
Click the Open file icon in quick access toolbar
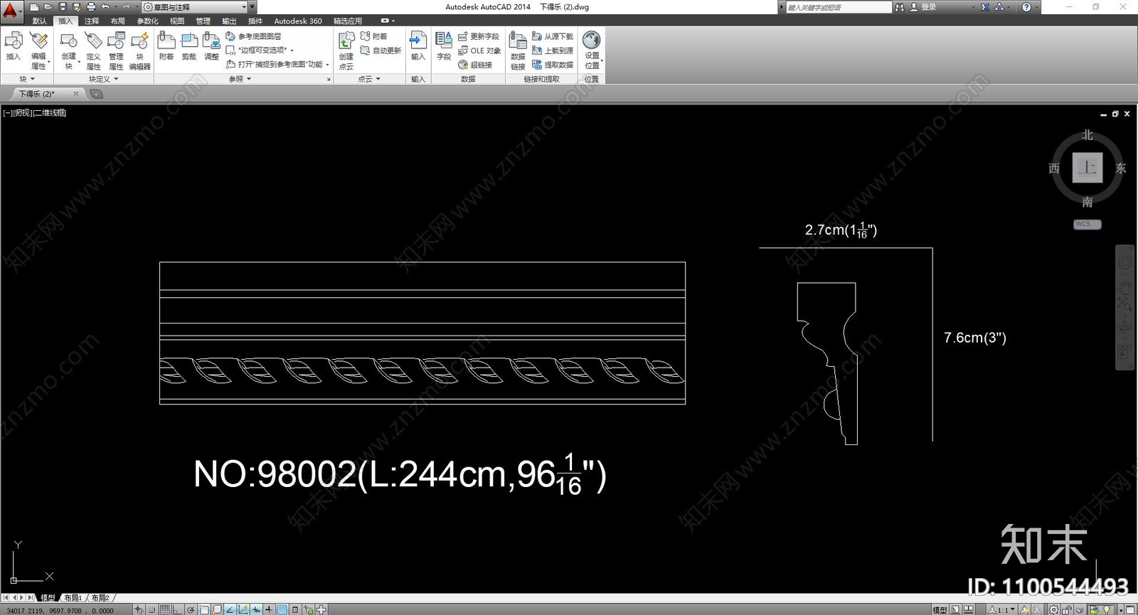[48, 7]
